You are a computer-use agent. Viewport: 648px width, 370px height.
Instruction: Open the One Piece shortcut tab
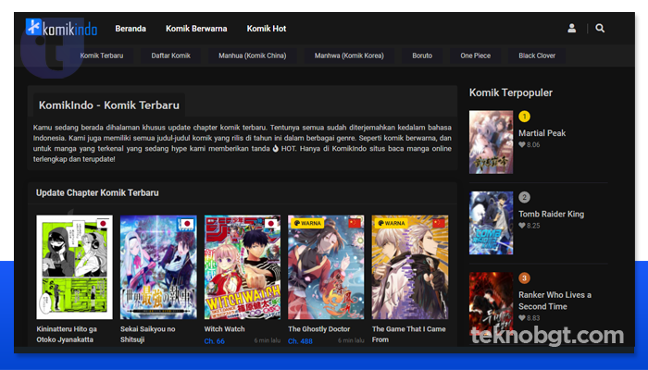tap(475, 55)
